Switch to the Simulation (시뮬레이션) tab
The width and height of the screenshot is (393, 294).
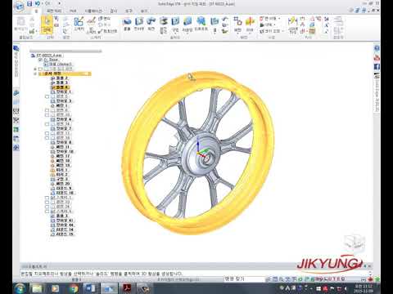pos(93,11)
